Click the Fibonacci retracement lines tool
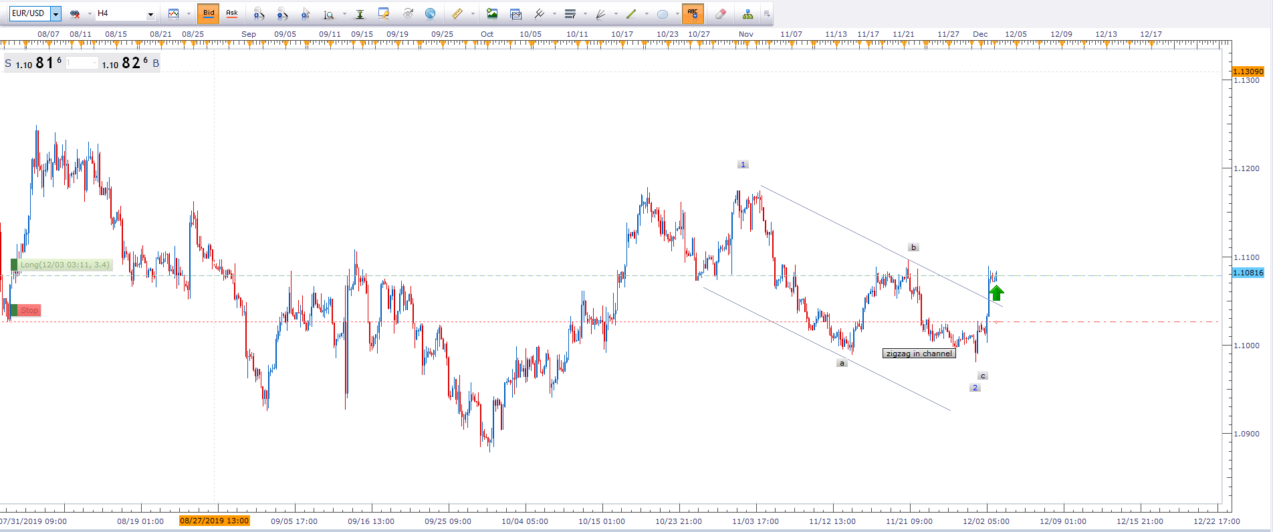This screenshot has height=532, width=1273. point(570,13)
